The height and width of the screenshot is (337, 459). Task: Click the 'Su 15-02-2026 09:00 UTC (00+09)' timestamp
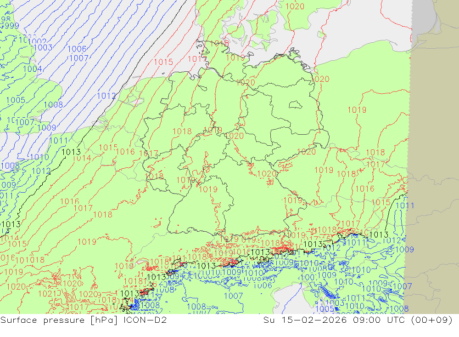click(358, 320)
